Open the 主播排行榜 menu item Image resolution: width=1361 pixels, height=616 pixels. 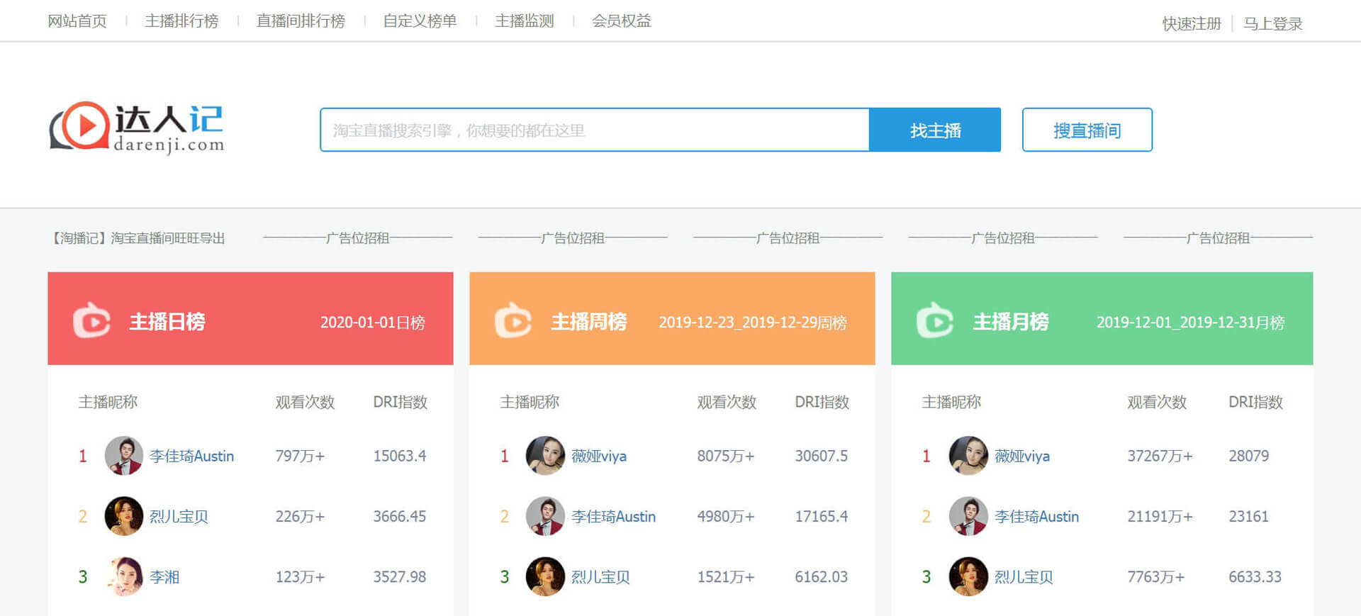[x=181, y=21]
